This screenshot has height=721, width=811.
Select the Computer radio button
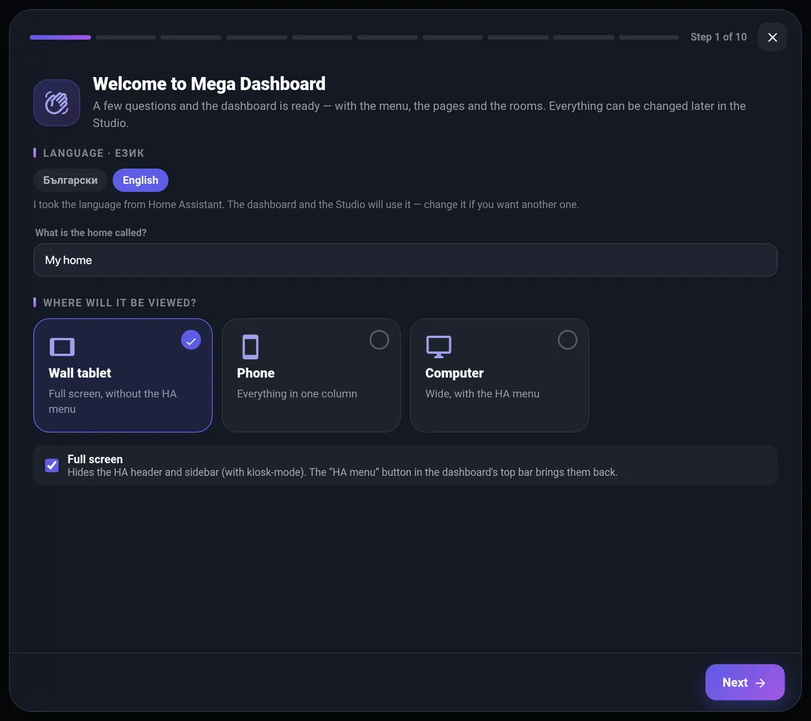tap(568, 340)
